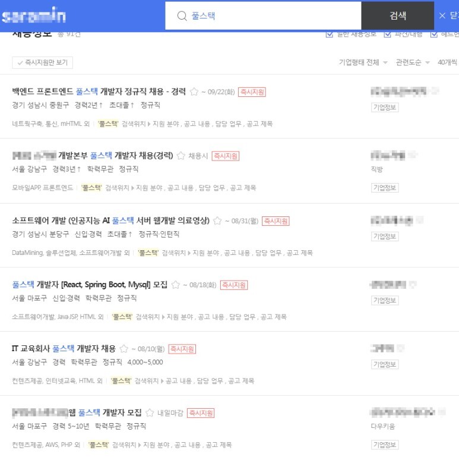This screenshot has height=457, width=459.
Task: Click the magnifier icon in search box
Action: (182, 16)
